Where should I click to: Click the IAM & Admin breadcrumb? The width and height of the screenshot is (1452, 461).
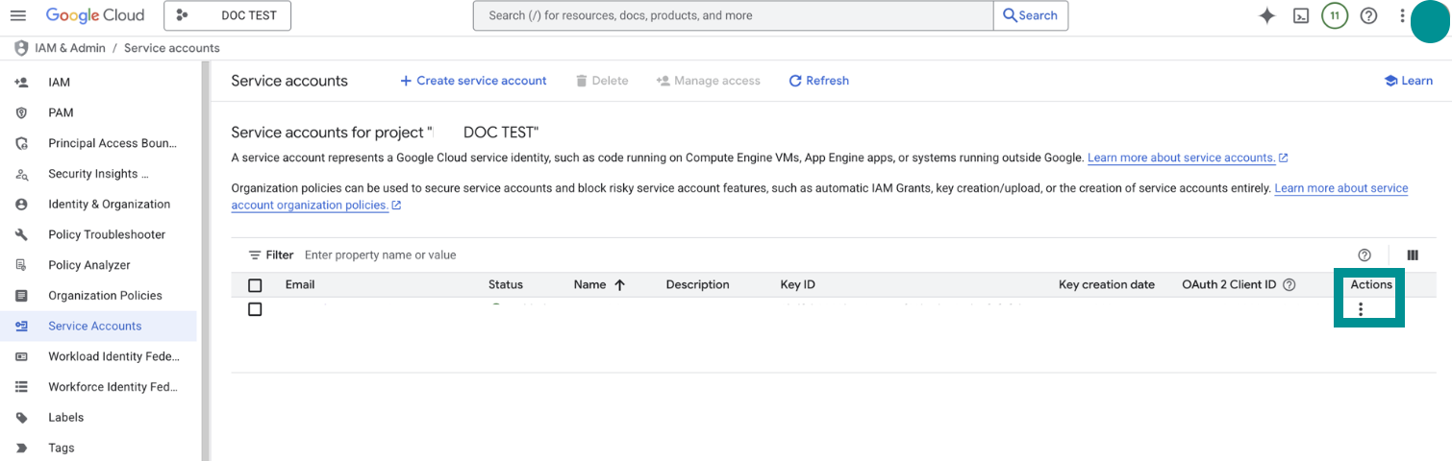pyautogui.click(x=69, y=48)
